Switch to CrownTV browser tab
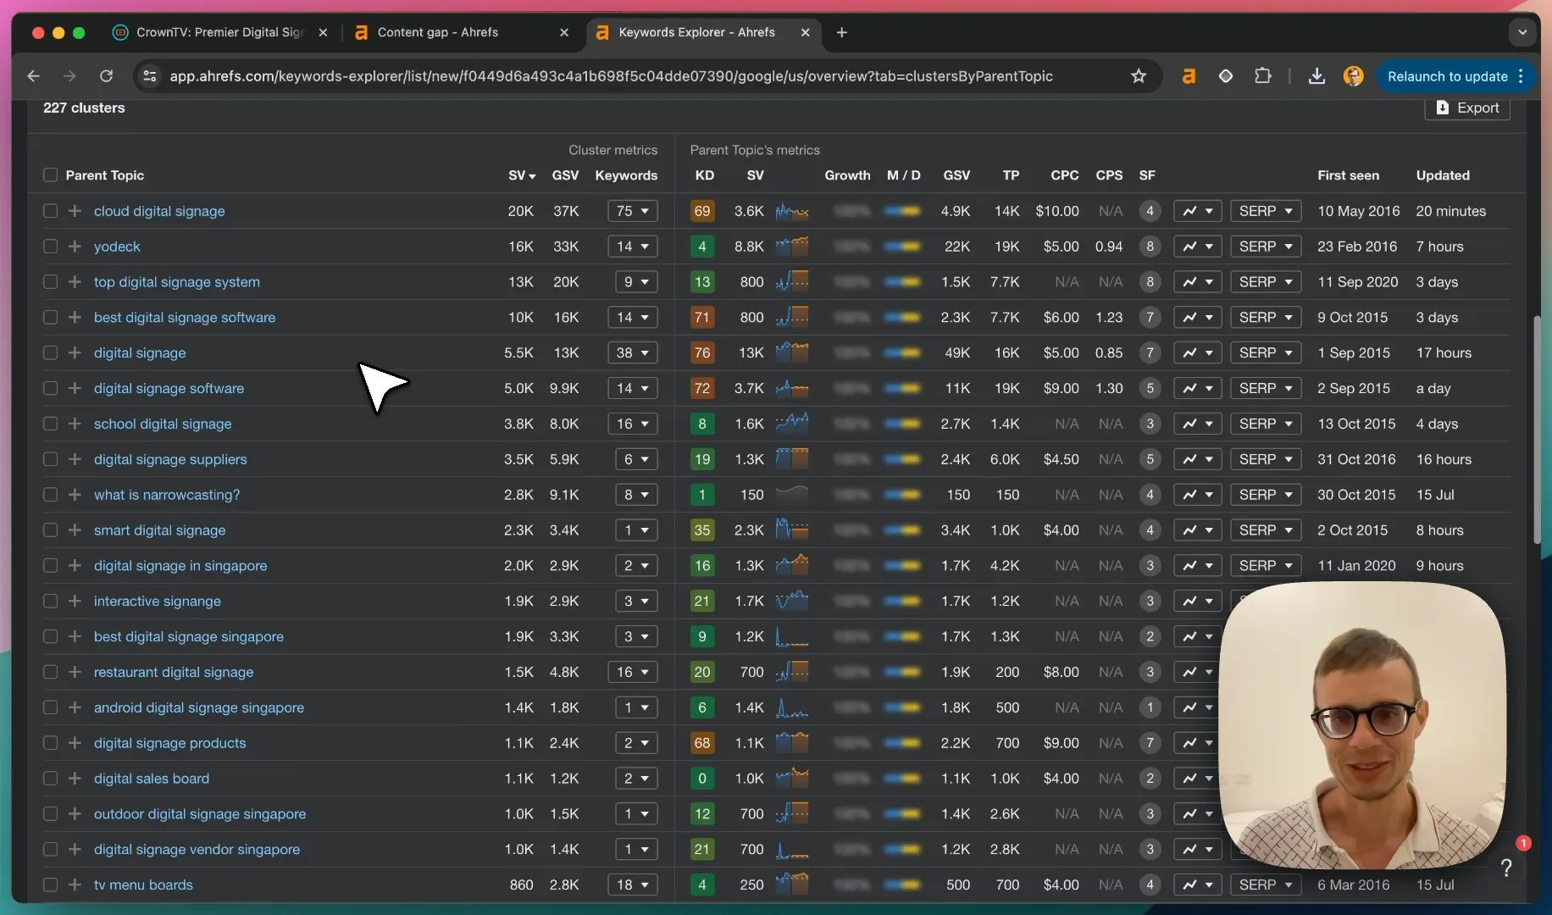 219,32
